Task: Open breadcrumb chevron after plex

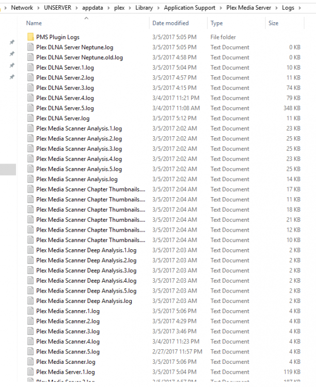Action: click(x=130, y=8)
